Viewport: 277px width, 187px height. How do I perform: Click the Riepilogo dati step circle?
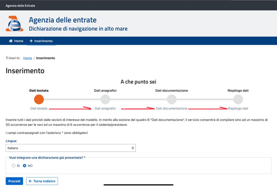coord(238,99)
